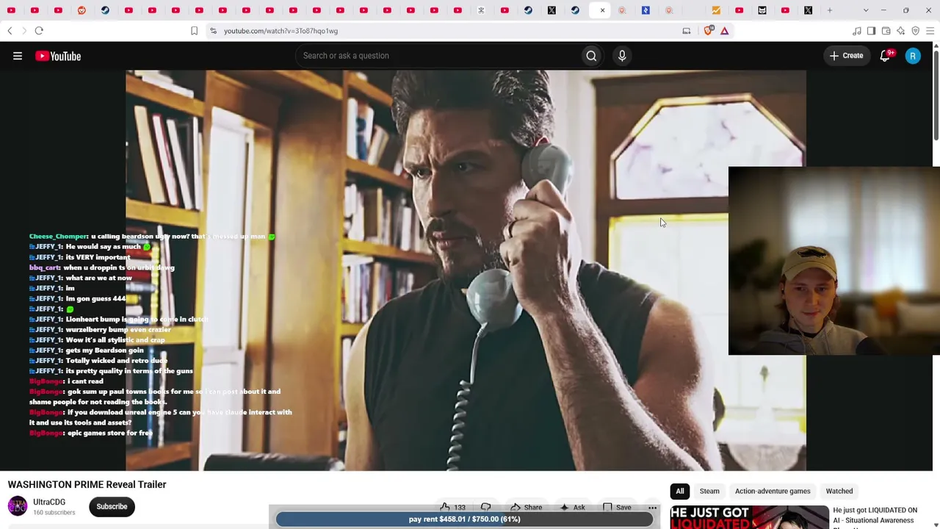
Task: Open the UltraCDG channel name link
Action: [x=49, y=503]
